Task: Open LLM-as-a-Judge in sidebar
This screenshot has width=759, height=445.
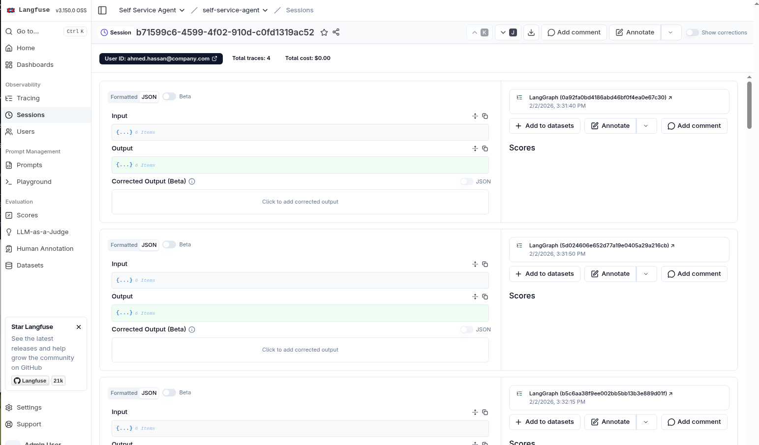Action: coord(46,232)
